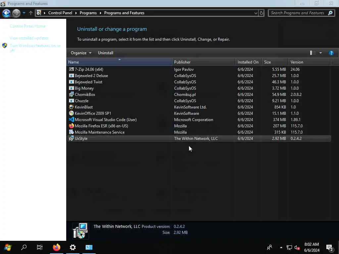
Task: Launch Firefox from the taskbar
Action: (56, 247)
